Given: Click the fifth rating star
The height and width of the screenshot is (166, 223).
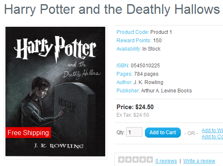Looking at the screenshot, I should coord(150,160).
